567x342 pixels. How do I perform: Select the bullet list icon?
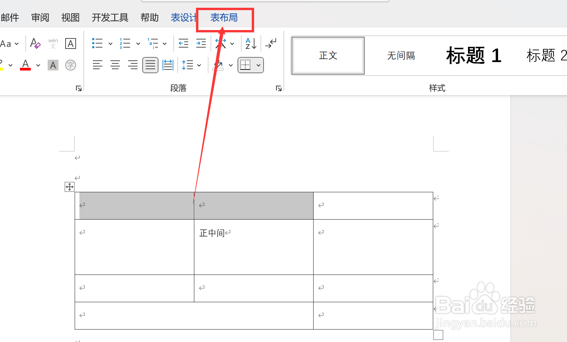[97, 43]
